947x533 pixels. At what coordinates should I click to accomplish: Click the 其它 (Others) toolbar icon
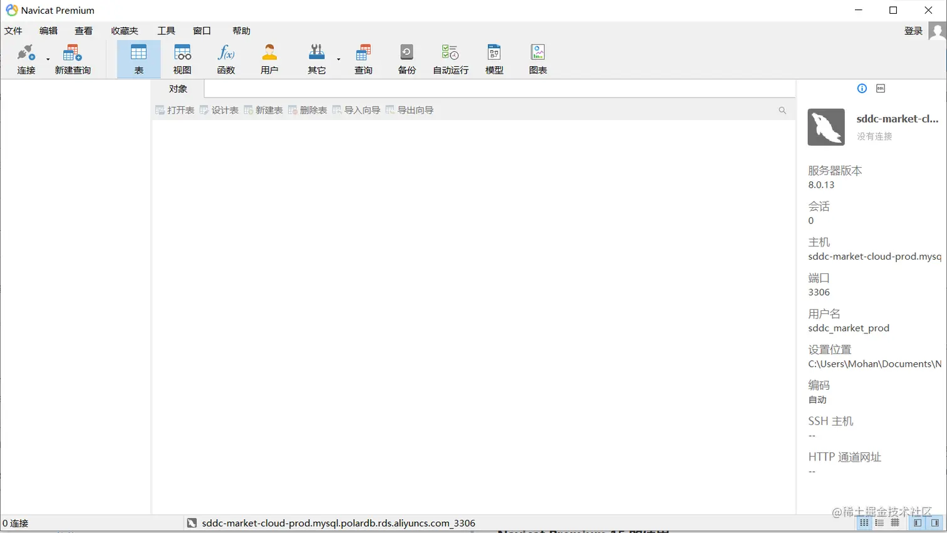(x=317, y=59)
